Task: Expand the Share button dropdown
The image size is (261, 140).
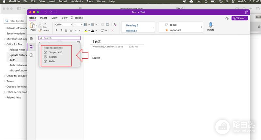Action: click(x=246, y=18)
